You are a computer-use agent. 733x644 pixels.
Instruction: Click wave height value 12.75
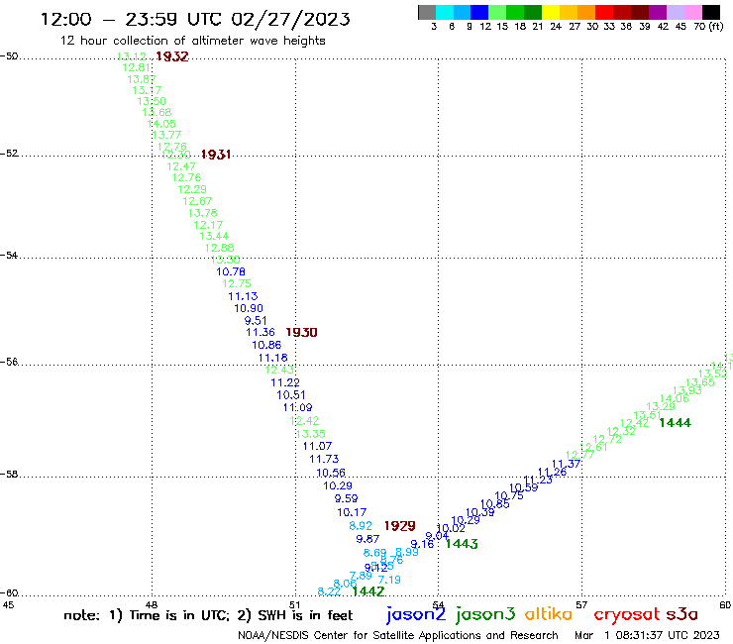tap(237, 284)
